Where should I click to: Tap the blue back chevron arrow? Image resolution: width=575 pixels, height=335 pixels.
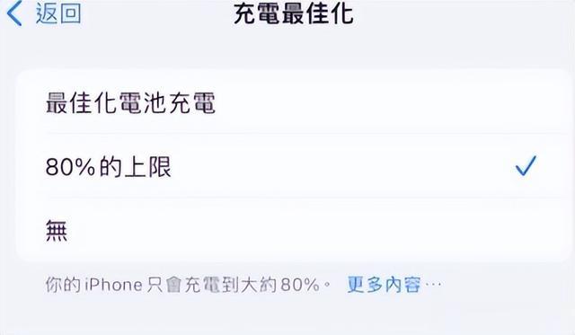click(x=14, y=13)
